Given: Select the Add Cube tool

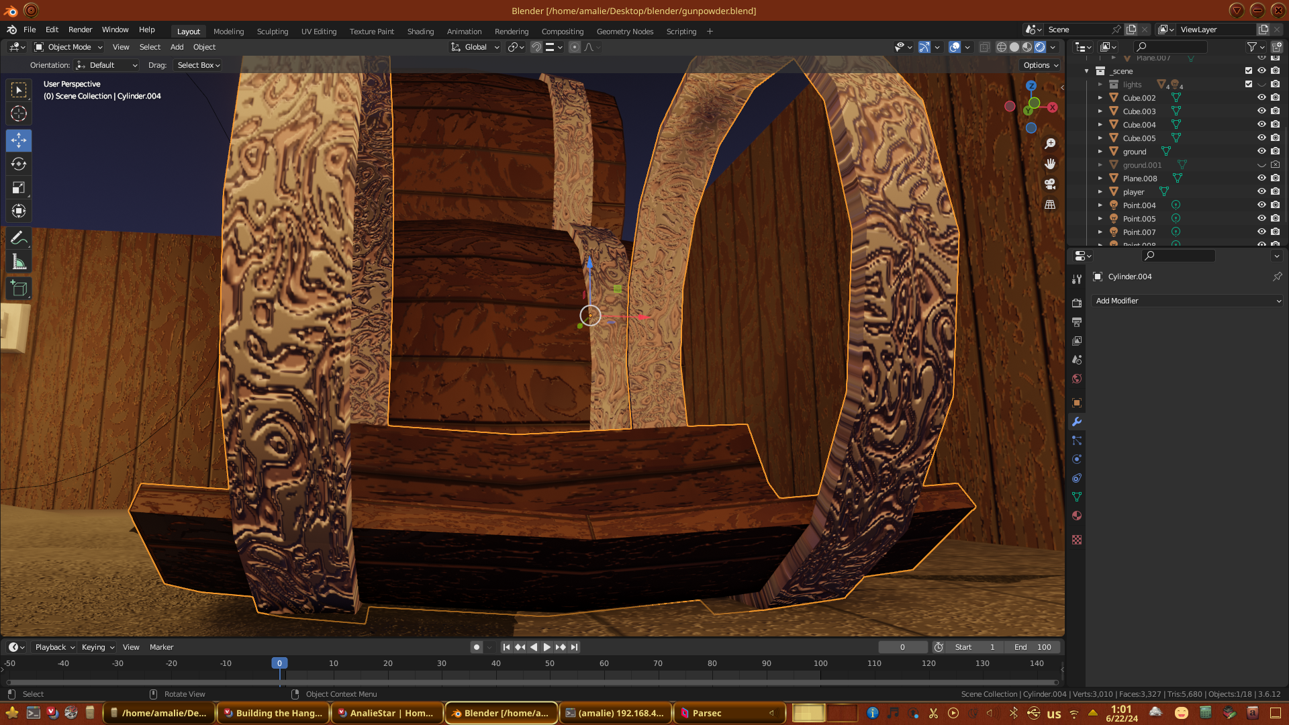Looking at the screenshot, I should (19, 289).
